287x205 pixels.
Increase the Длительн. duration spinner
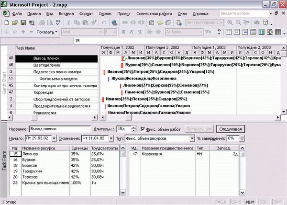(134, 128)
